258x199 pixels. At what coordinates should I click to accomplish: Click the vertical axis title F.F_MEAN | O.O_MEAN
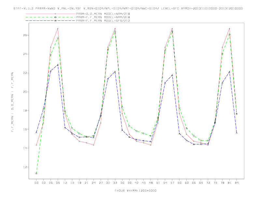(12, 102)
